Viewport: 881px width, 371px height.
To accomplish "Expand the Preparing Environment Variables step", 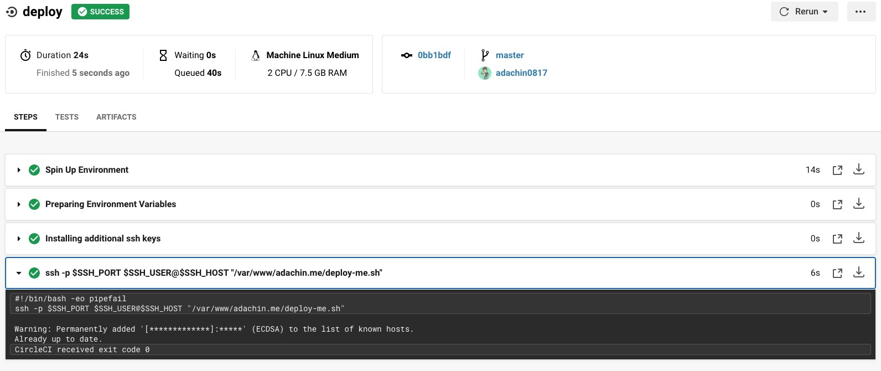I will pyautogui.click(x=19, y=204).
